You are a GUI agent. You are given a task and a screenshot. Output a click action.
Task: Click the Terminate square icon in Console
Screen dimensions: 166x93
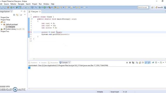[x=127, y=63]
